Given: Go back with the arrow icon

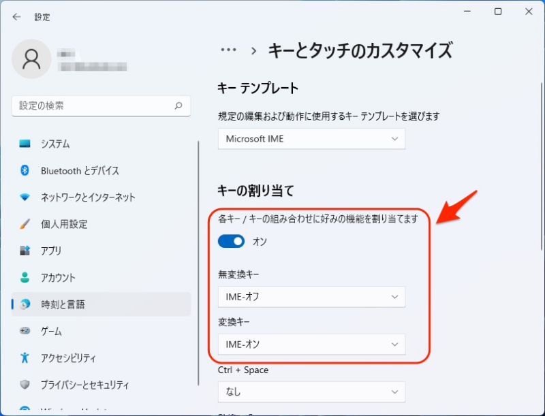Looking at the screenshot, I should coord(16,16).
